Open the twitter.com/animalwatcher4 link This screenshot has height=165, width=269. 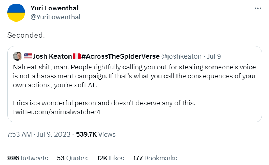point(59,112)
